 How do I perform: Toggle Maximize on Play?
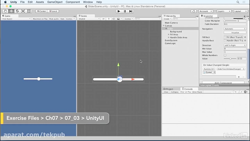(40, 19)
